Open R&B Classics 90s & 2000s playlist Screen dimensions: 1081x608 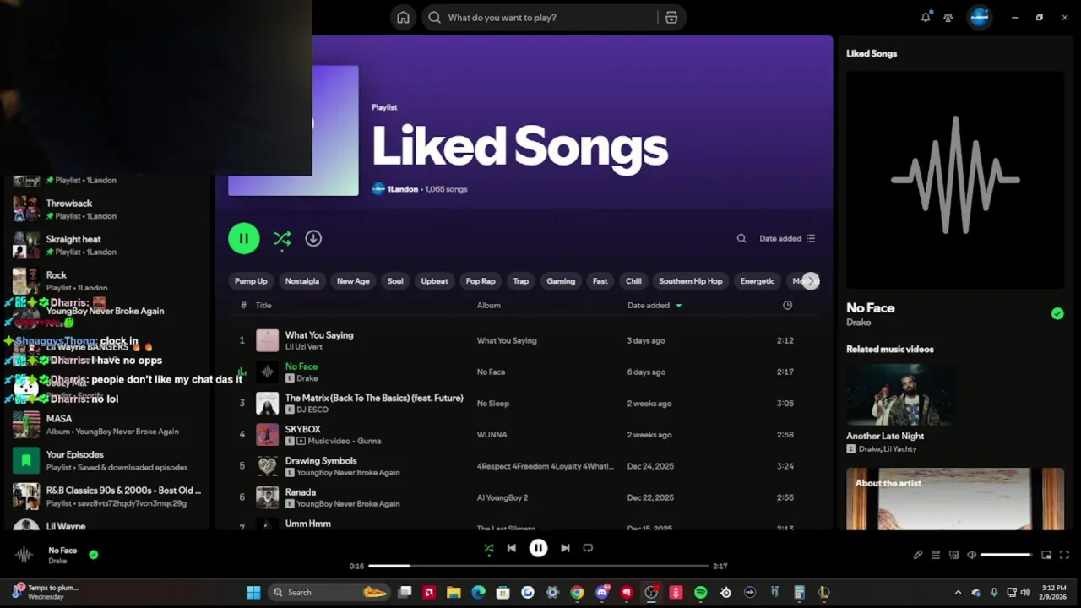106,497
